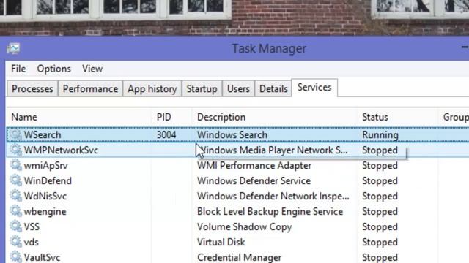Click the Task Manager title bar icon

coord(13,48)
